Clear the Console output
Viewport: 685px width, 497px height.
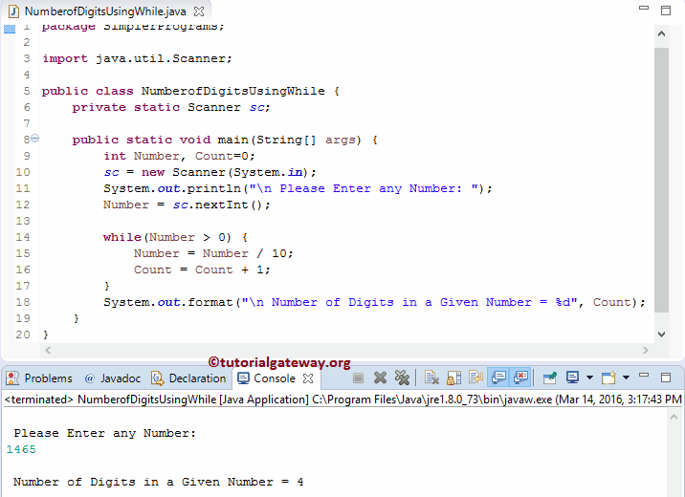coord(431,378)
